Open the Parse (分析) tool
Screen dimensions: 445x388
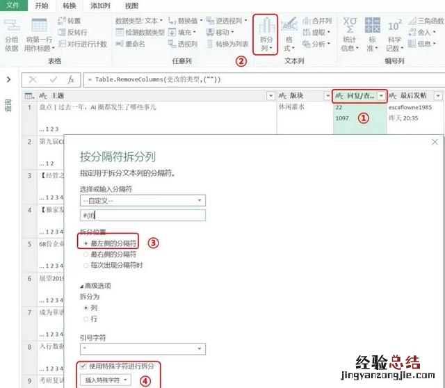point(316,44)
